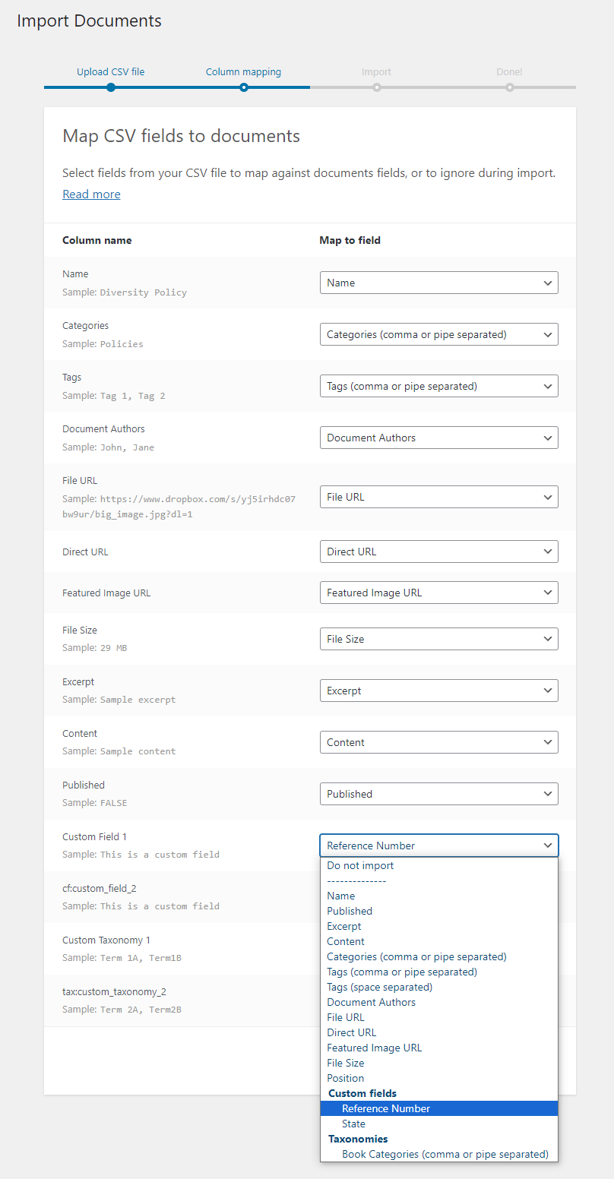Collapse the Custom Field 1 dropdown
Viewport: 614px width, 1179px height.
(x=438, y=846)
